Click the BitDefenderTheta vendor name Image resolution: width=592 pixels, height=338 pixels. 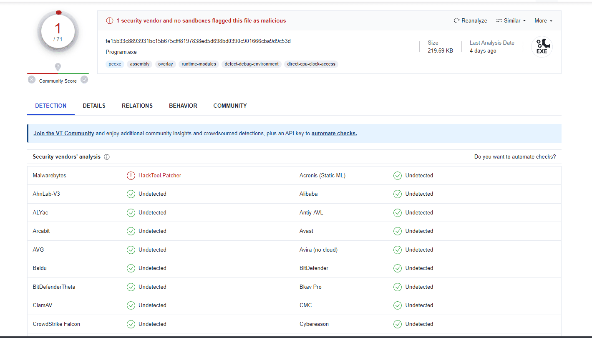click(54, 287)
